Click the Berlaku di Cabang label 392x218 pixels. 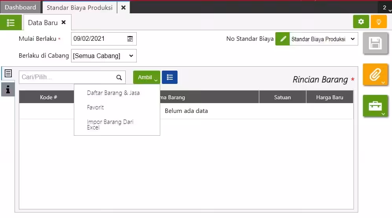point(44,56)
